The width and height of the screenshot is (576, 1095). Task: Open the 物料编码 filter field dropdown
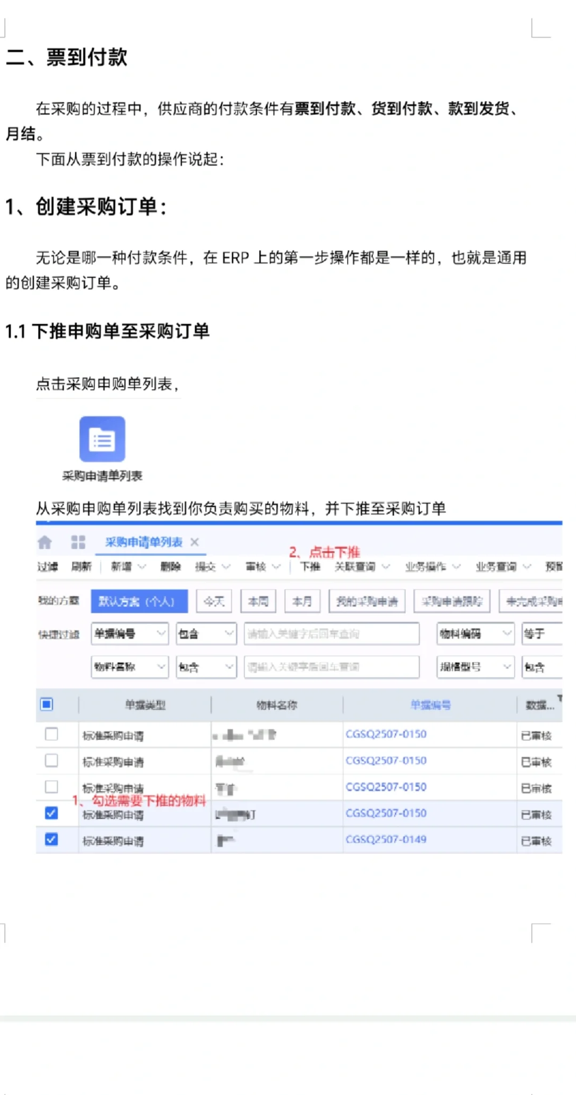point(476,634)
